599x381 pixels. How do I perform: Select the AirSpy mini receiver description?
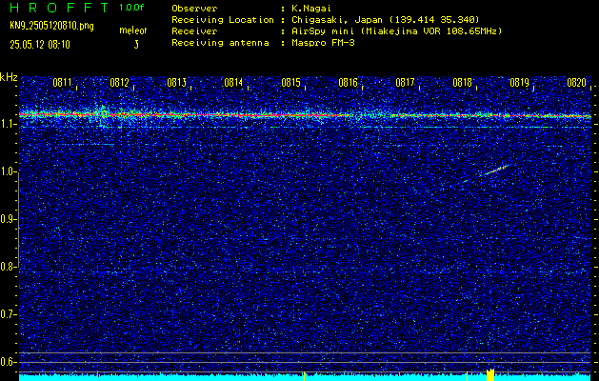coord(396,31)
